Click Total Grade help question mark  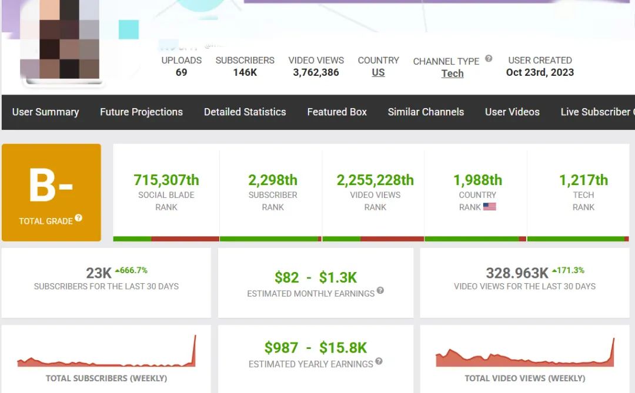[78, 218]
